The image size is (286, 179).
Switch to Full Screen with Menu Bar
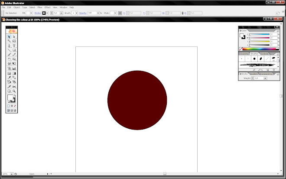(12, 111)
